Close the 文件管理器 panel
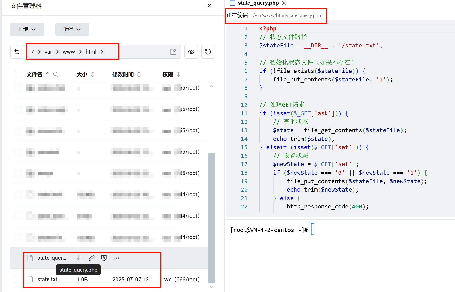 (209, 6)
